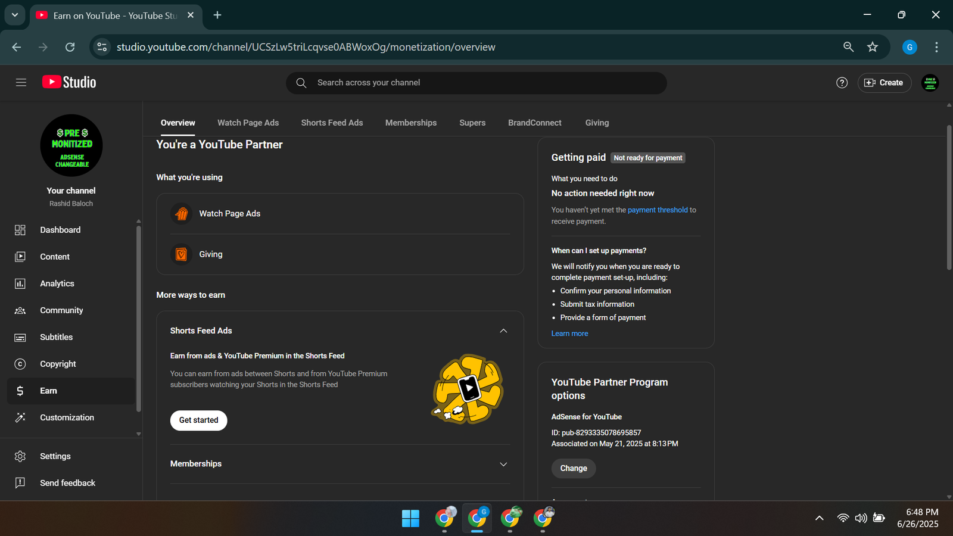Screen dimensions: 953x536
Task: Open the browser tab search dropdown
Action: (15, 15)
